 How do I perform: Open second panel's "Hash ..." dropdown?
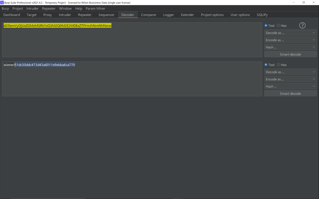[x=290, y=86]
